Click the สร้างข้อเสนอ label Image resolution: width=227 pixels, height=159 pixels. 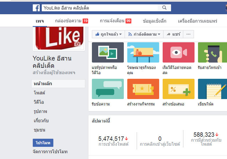click(x=173, y=104)
